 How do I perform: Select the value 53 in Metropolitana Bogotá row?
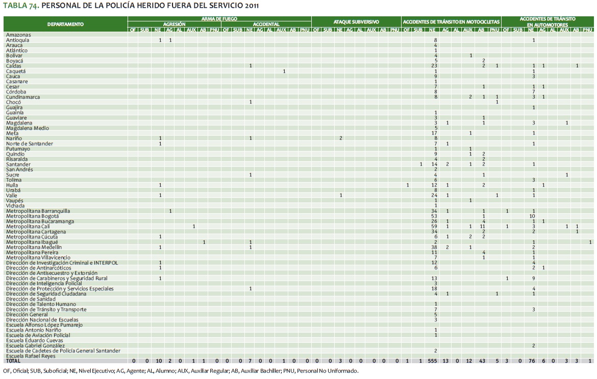pos(435,216)
